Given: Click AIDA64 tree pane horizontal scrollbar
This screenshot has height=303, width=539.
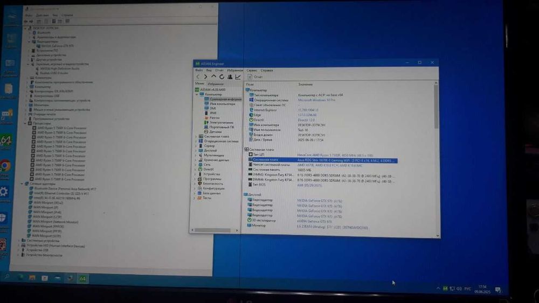Looking at the screenshot, I should (212, 230).
